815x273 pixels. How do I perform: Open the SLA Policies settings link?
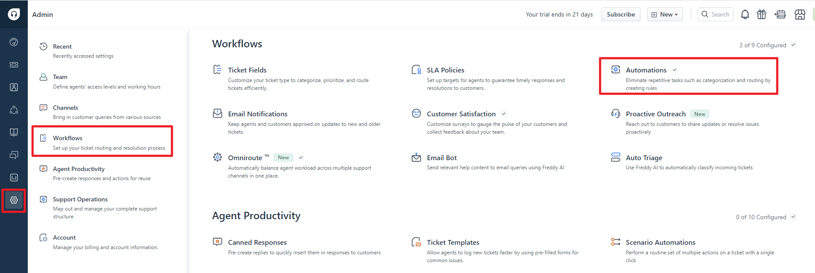[x=445, y=70]
